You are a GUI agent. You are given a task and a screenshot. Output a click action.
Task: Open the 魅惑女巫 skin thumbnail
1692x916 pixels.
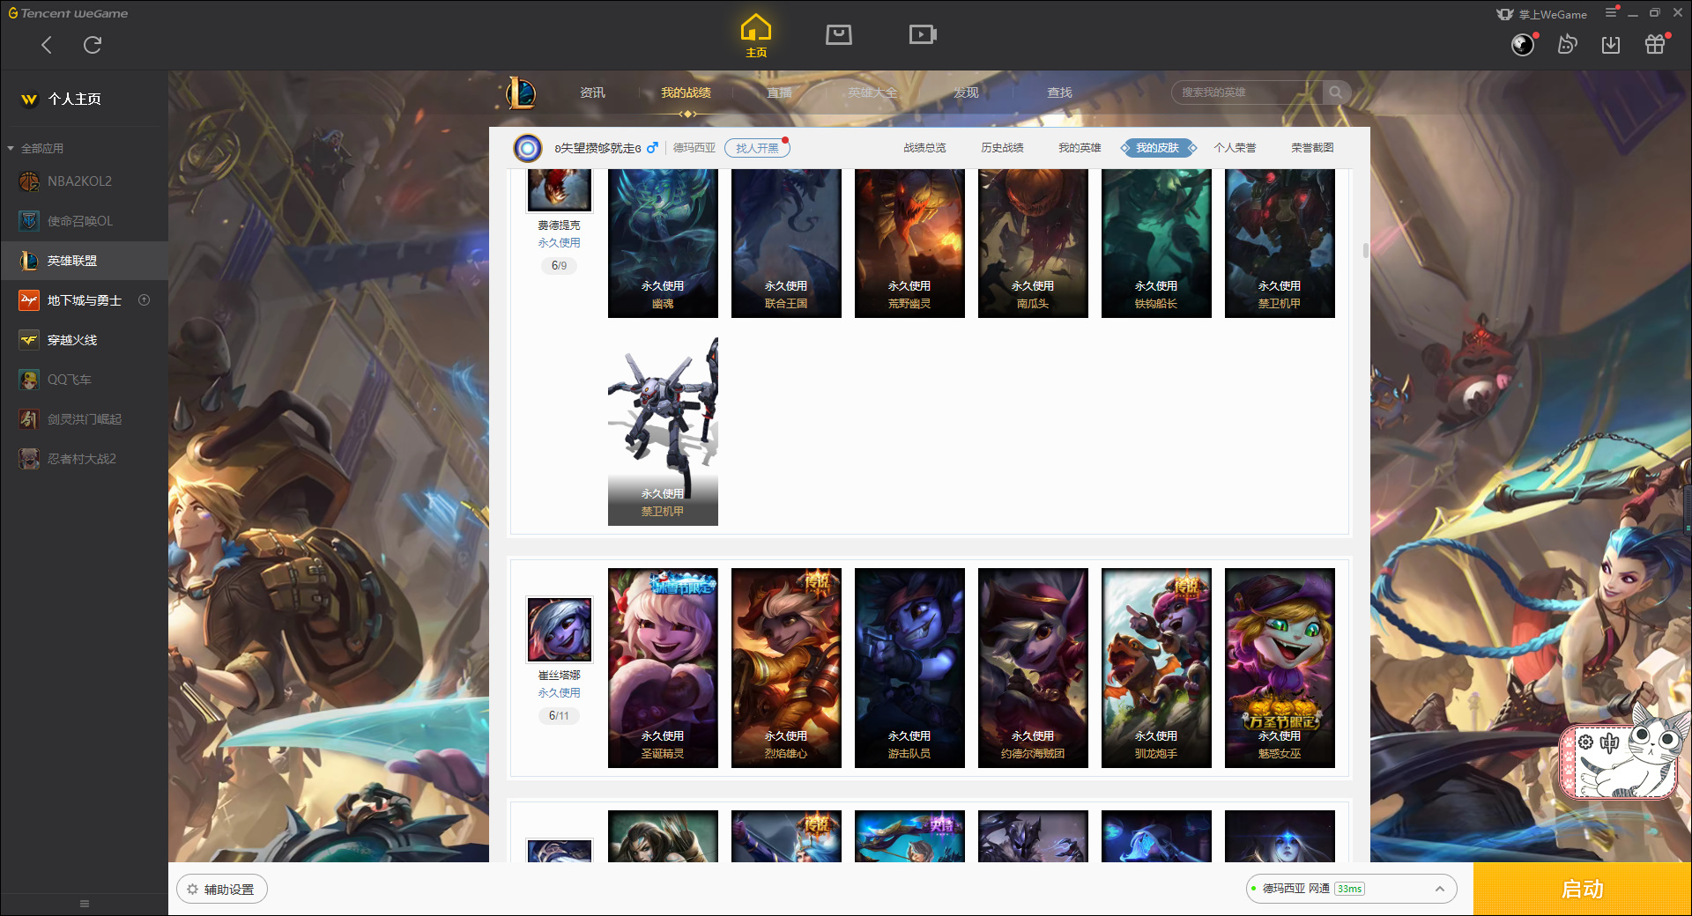point(1280,668)
